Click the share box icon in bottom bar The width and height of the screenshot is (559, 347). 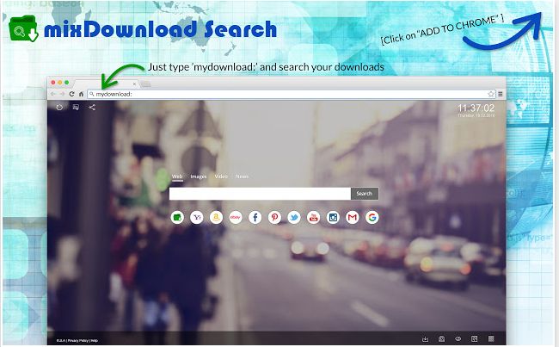475,338
